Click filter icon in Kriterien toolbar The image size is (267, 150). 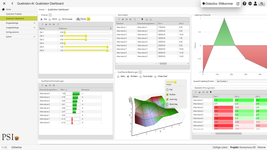42,24
